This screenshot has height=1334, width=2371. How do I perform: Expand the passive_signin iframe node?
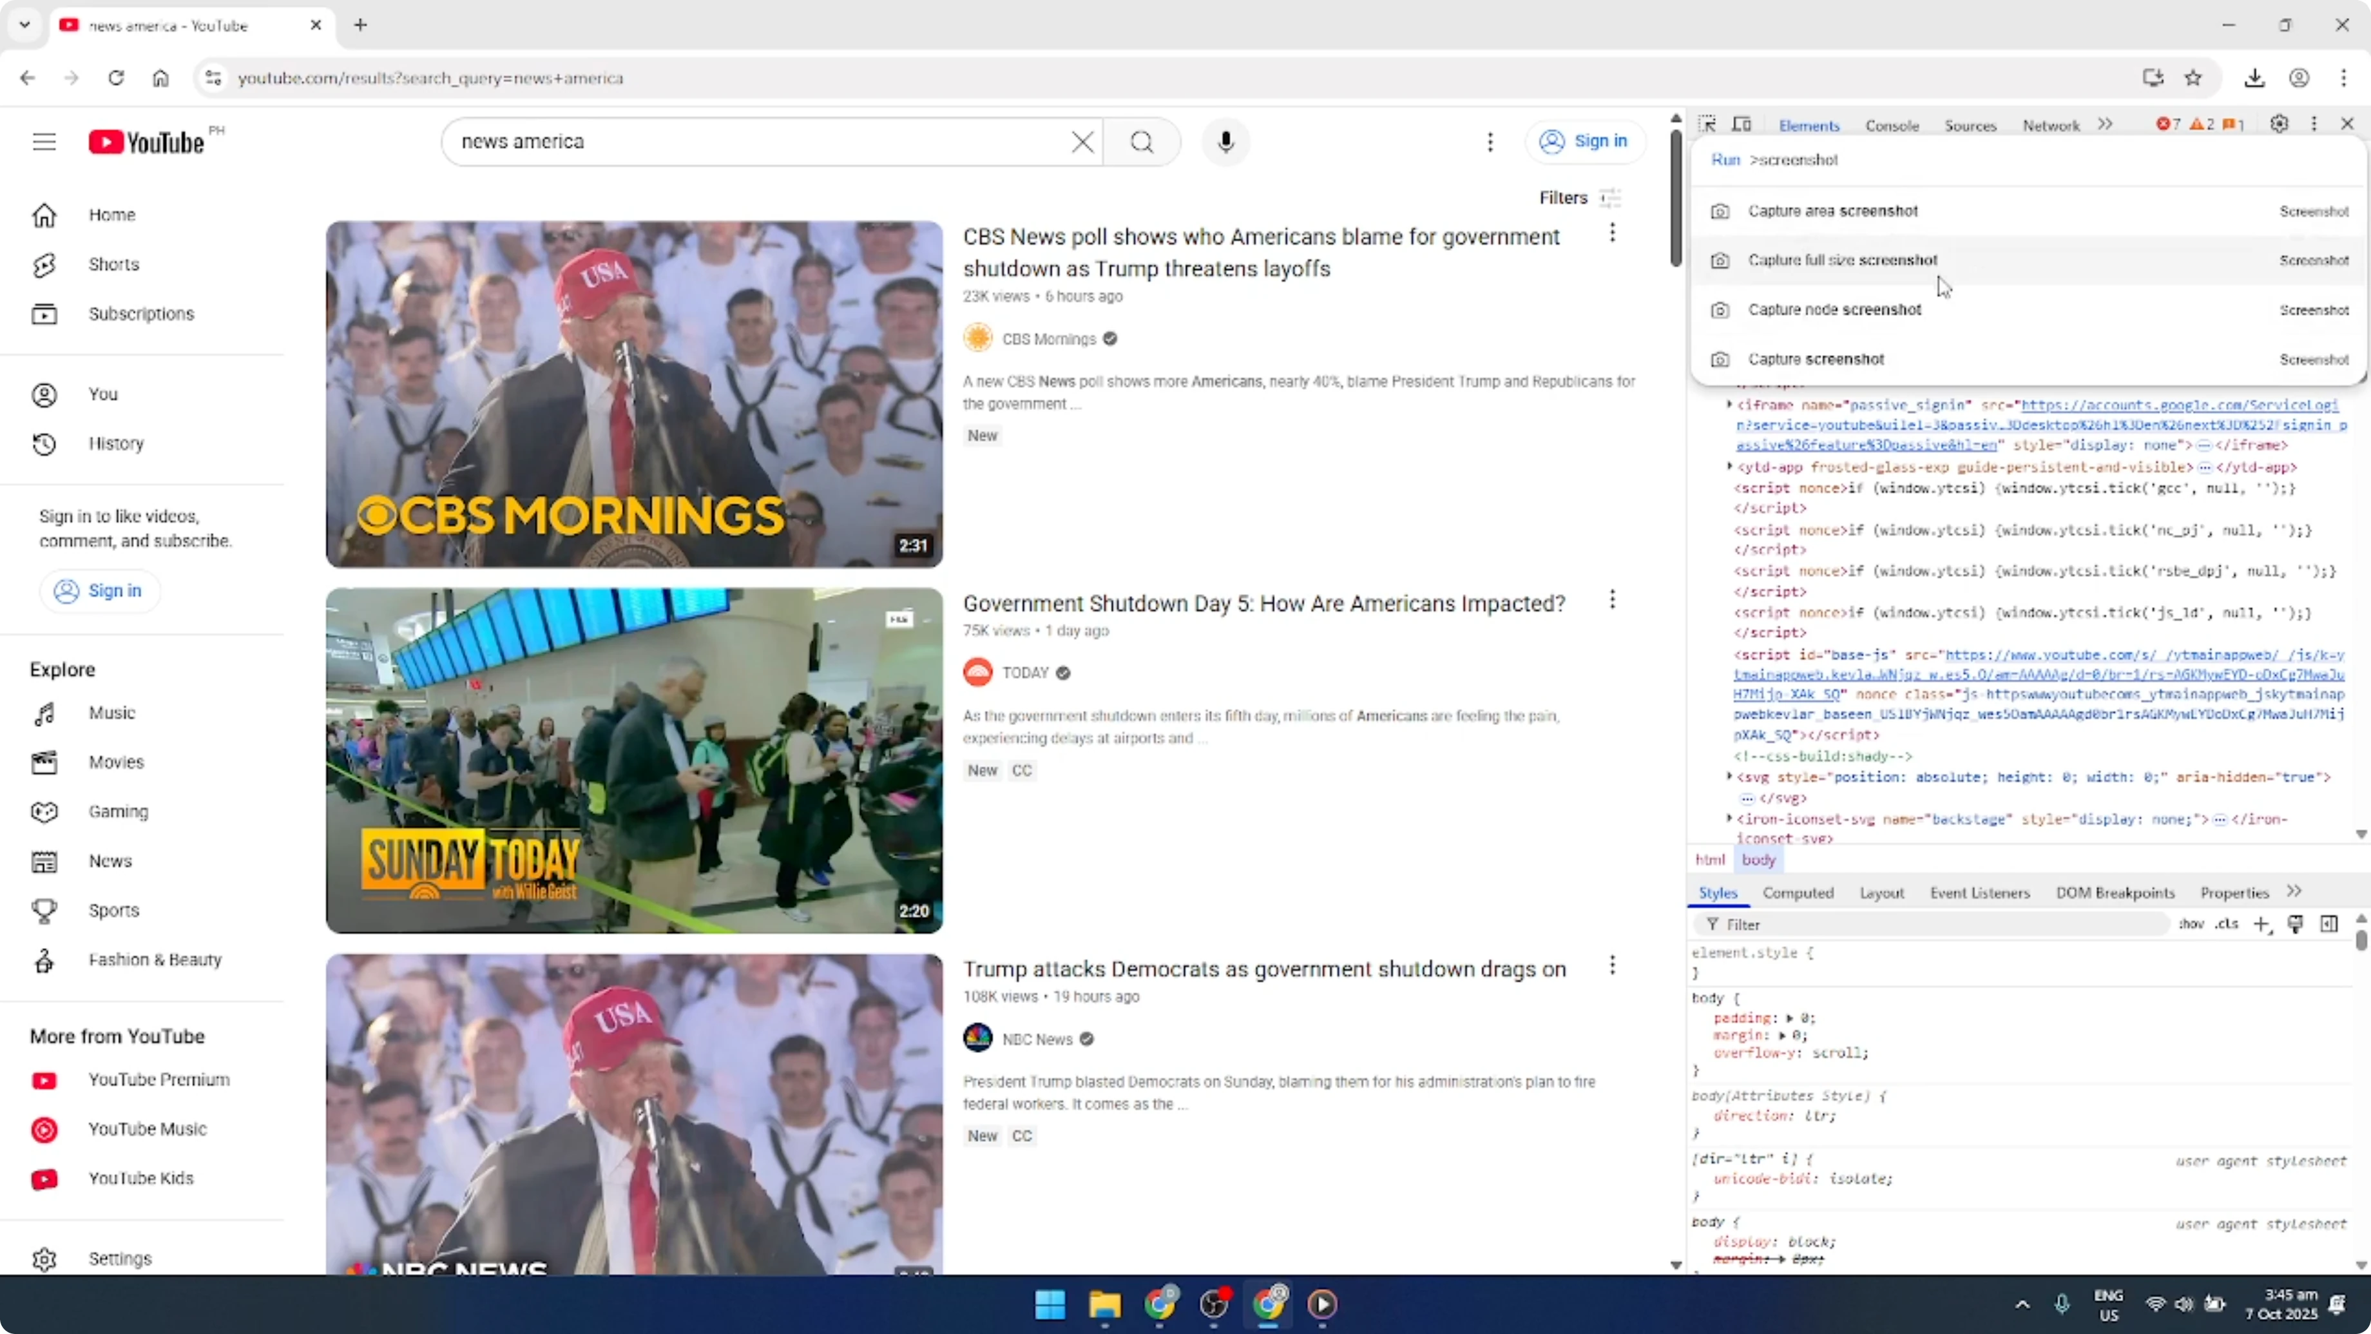pos(1729,404)
